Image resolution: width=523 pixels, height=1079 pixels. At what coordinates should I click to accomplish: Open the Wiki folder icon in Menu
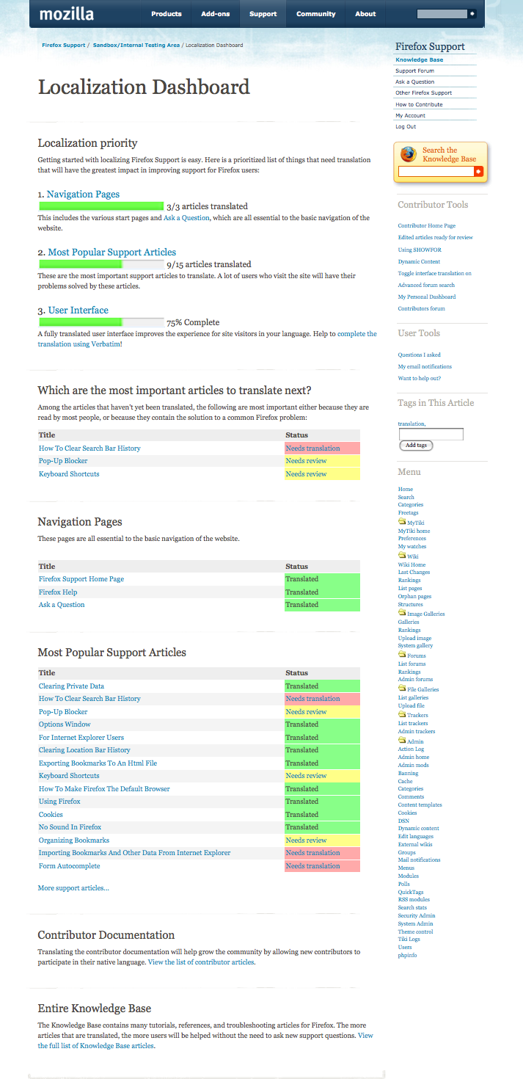[x=402, y=556]
